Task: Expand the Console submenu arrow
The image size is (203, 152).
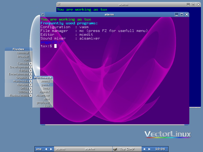Action: (30, 64)
